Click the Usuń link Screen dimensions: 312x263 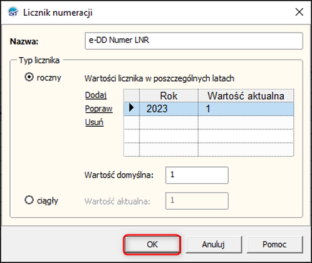pyautogui.click(x=94, y=122)
